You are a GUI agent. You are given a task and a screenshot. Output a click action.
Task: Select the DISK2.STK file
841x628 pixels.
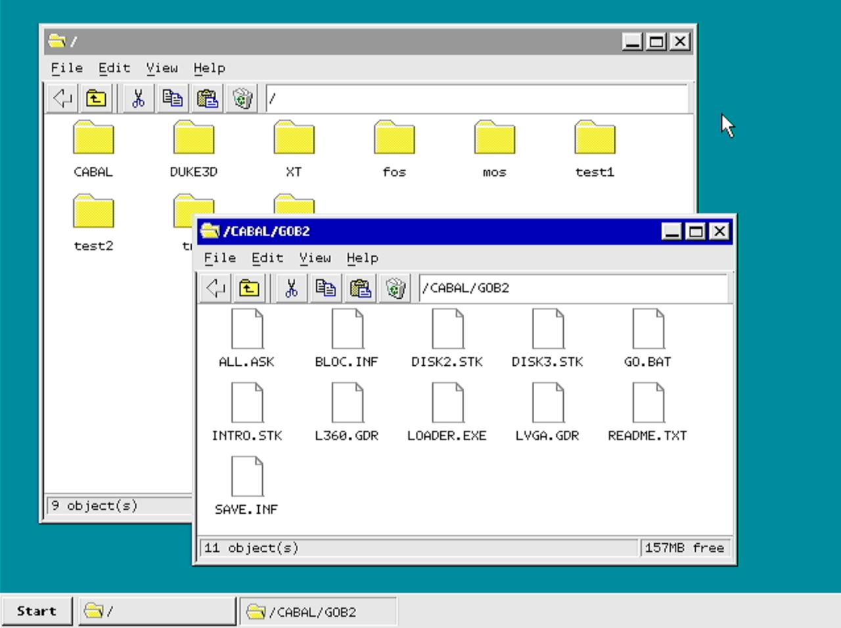tap(447, 339)
